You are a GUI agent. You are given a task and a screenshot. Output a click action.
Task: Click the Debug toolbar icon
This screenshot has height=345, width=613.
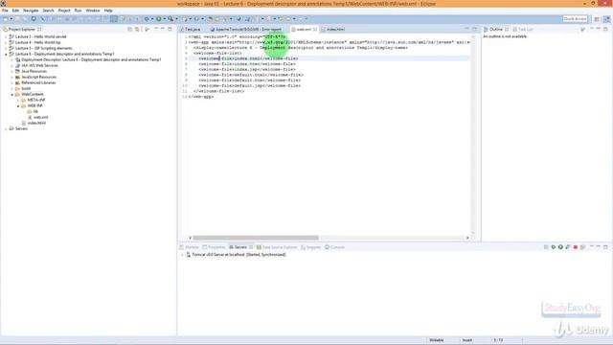tap(147, 19)
